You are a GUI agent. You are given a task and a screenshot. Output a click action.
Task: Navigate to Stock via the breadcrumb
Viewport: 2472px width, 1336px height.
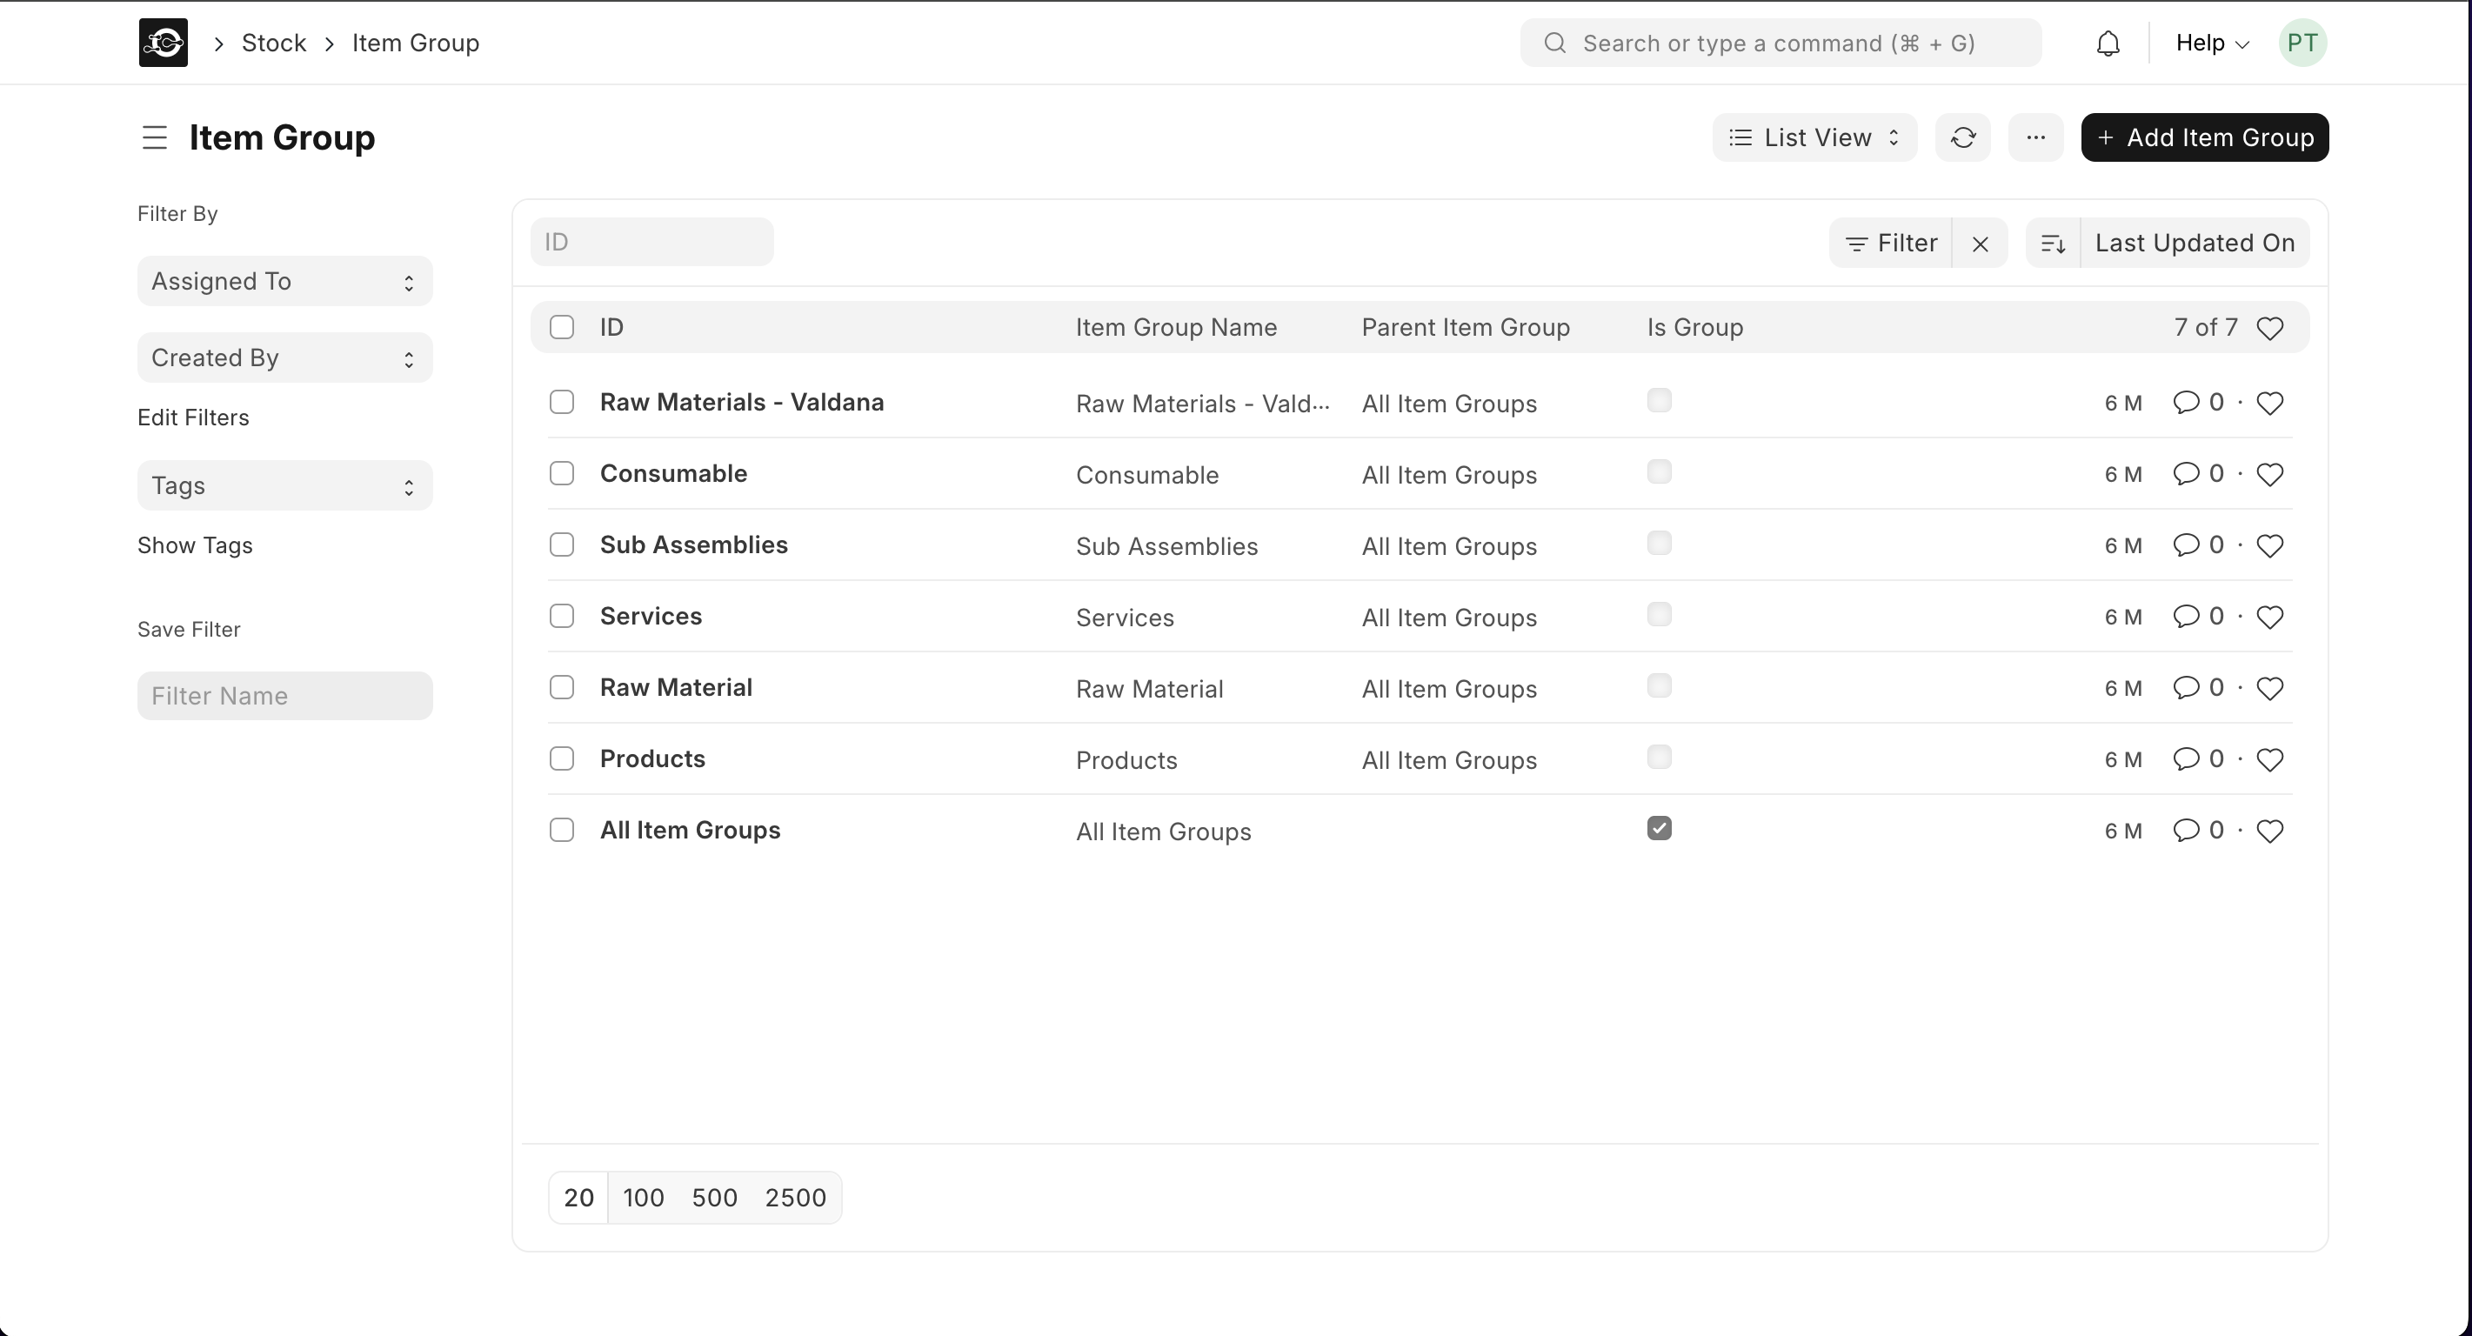[x=275, y=43]
